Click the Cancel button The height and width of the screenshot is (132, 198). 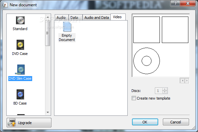pos(176,122)
